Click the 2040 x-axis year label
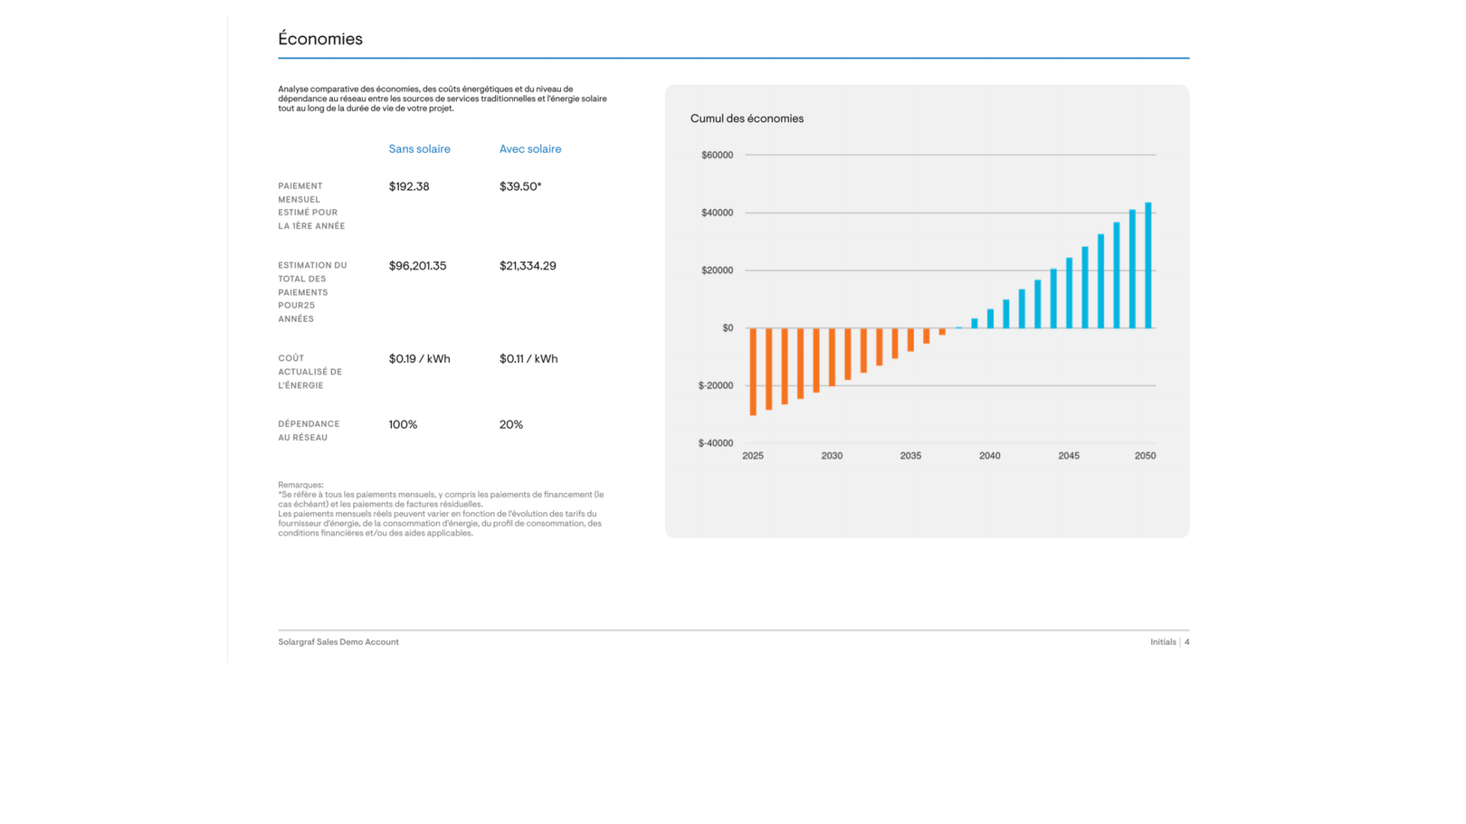Image resolution: width=1466 pixels, height=824 pixels. pos(989,456)
